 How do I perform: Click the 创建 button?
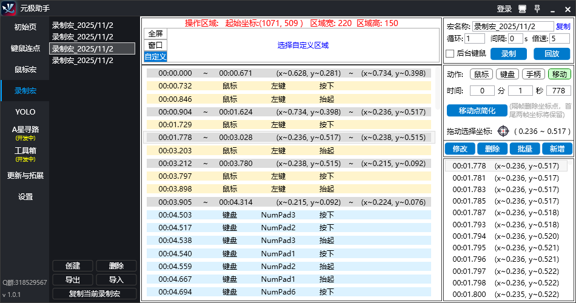(x=73, y=265)
